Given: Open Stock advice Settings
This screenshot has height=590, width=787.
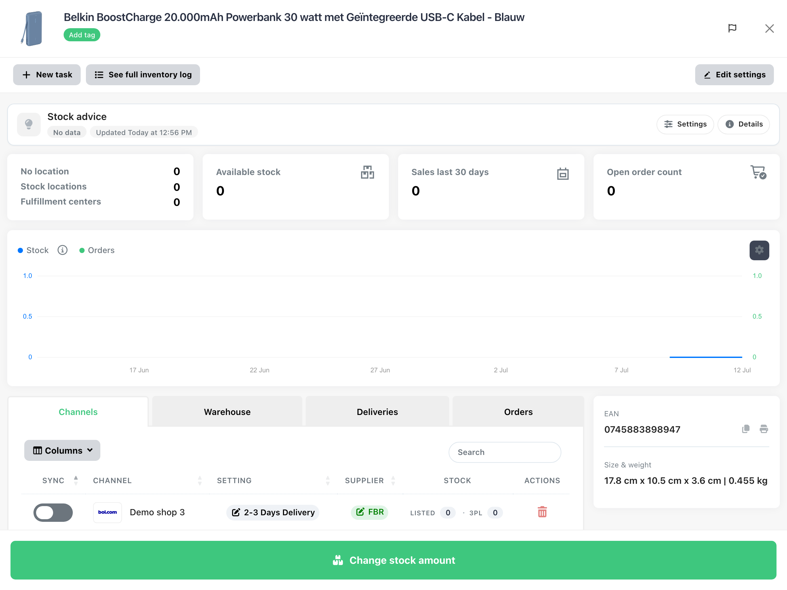Looking at the screenshot, I should pyautogui.click(x=685, y=124).
